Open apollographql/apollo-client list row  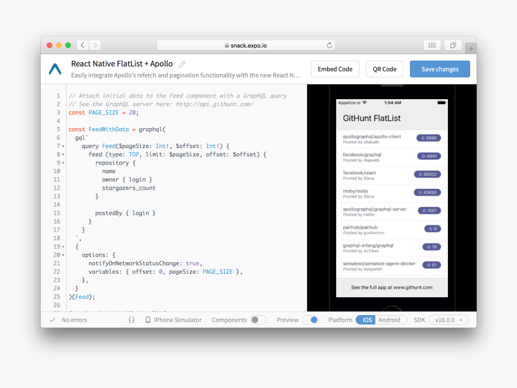(x=392, y=139)
